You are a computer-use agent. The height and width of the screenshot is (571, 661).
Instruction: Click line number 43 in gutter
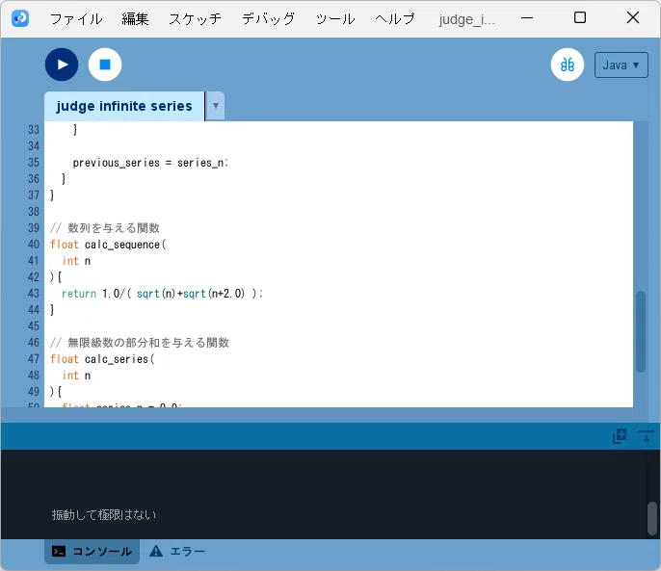coord(34,294)
